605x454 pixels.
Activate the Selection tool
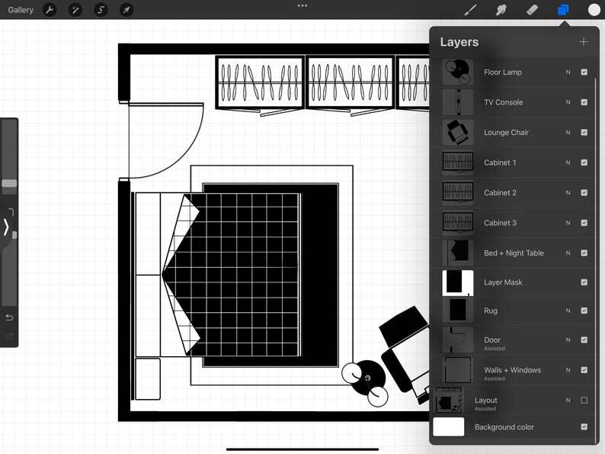[101, 10]
